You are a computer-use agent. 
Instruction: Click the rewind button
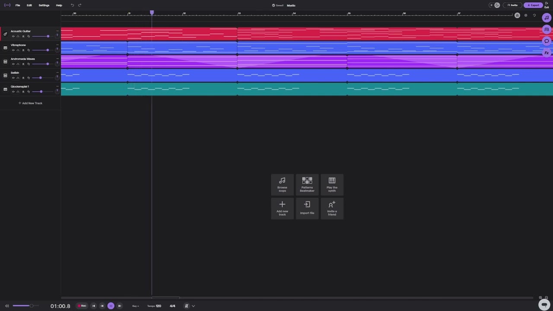coord(102,306)
